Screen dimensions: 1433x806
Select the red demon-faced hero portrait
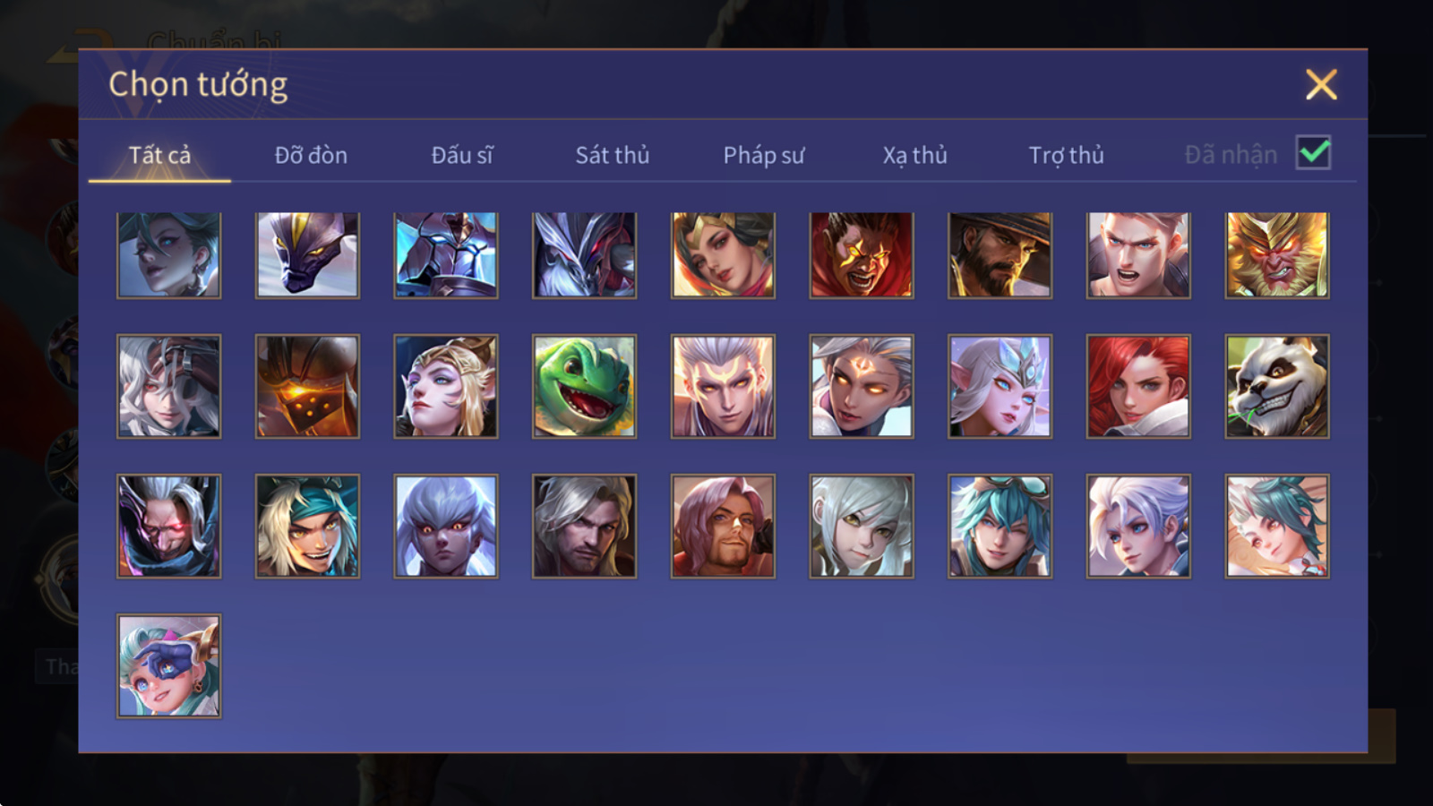862,255
